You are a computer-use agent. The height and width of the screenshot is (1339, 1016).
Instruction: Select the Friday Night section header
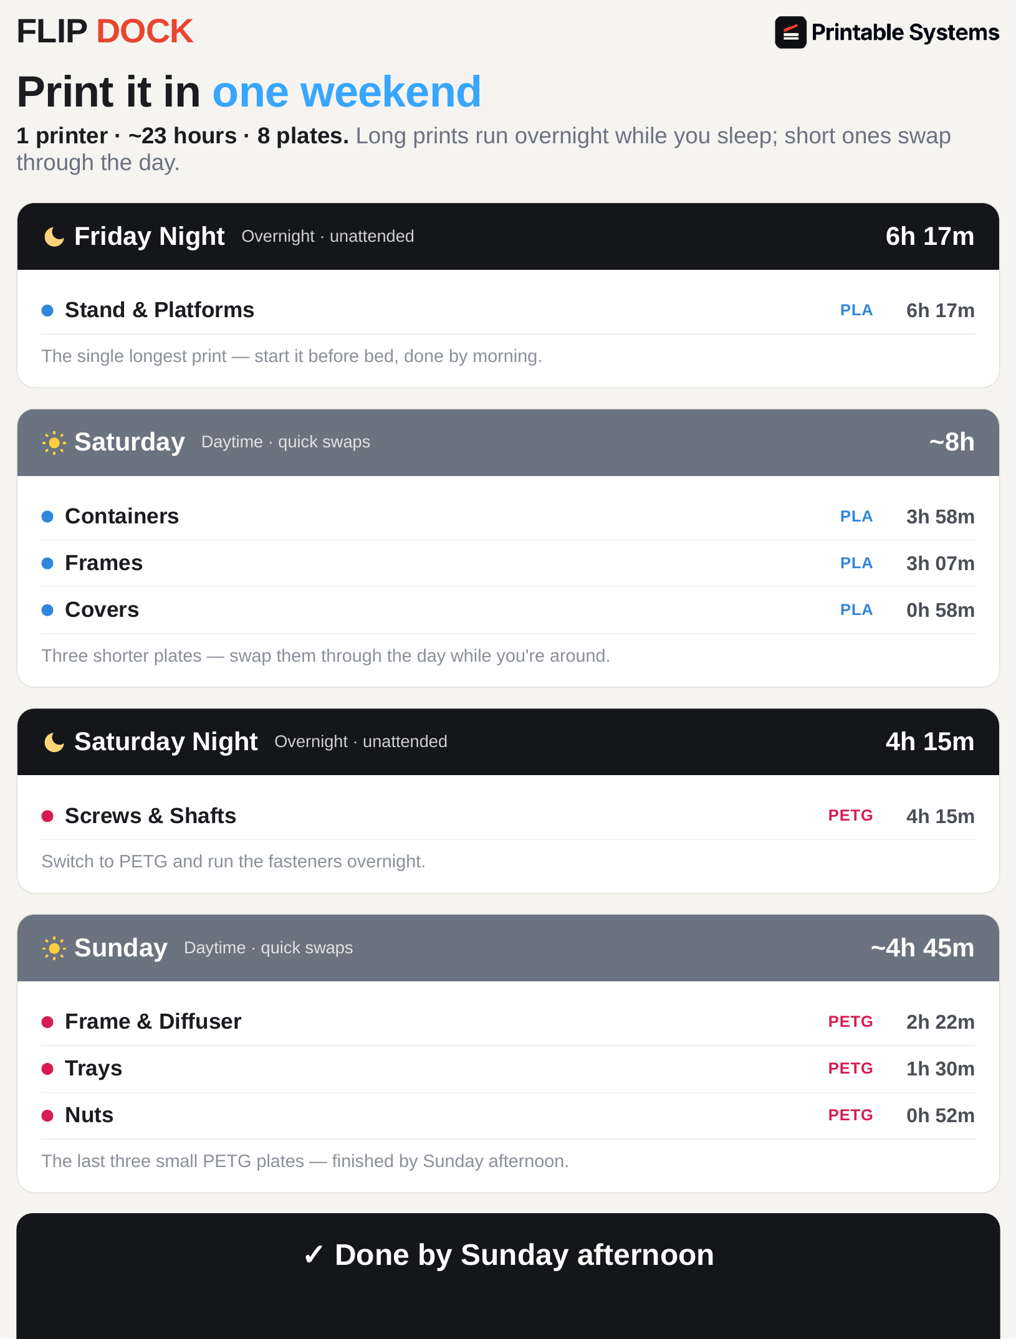coord(508,237)
